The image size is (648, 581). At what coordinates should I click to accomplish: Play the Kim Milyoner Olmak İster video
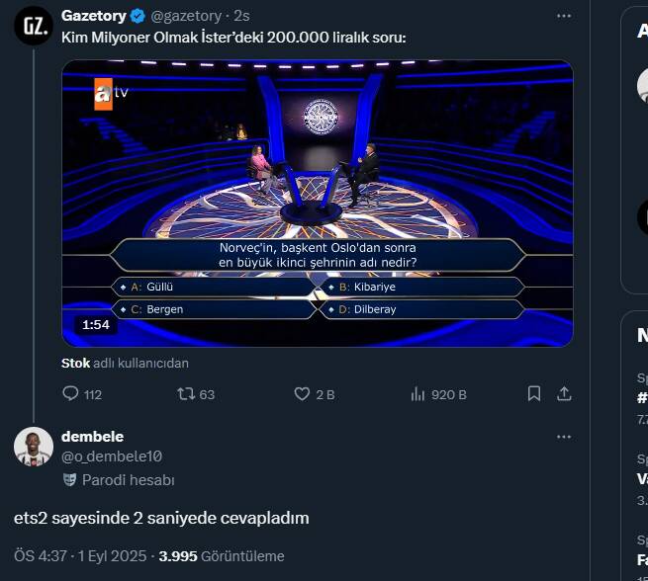click(317, 203)
